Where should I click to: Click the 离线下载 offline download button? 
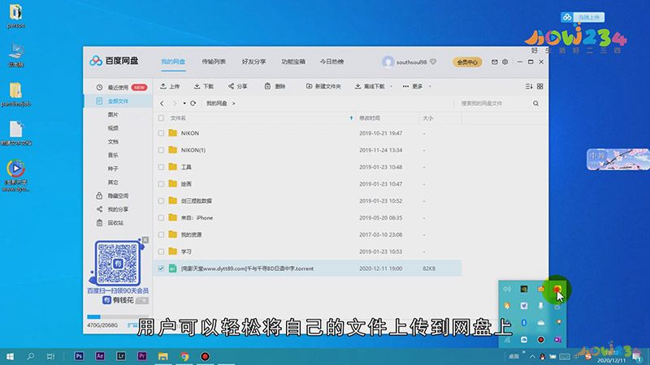pyautogui.click(x=370, y=86)
